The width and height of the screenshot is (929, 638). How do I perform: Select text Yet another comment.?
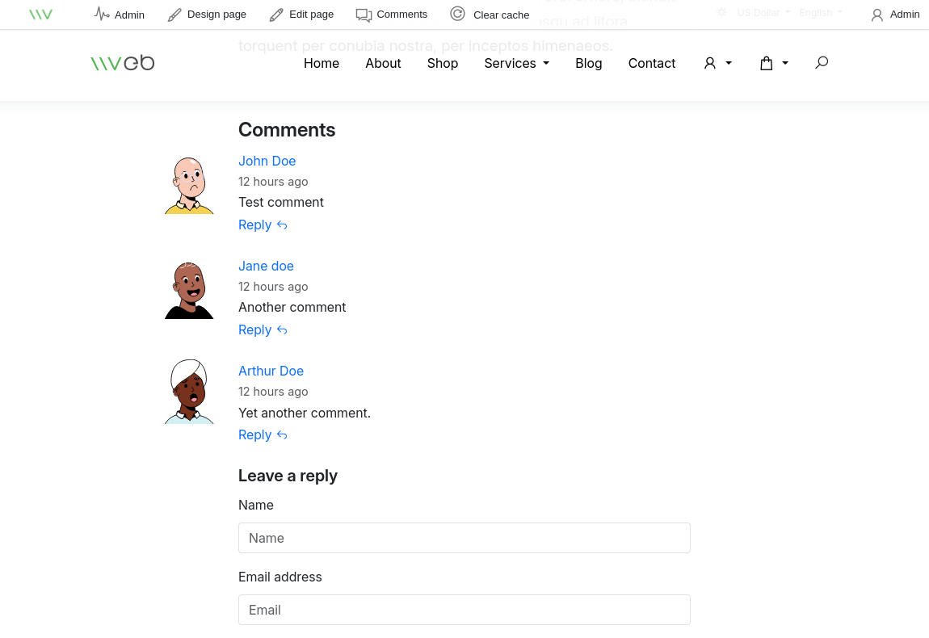click(305, 413)
